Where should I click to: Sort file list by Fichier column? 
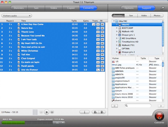123,58
